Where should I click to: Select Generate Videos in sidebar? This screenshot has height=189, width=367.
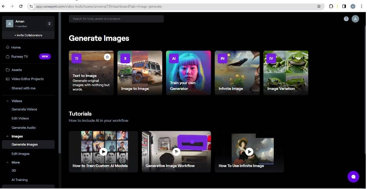tap(24, 109)
